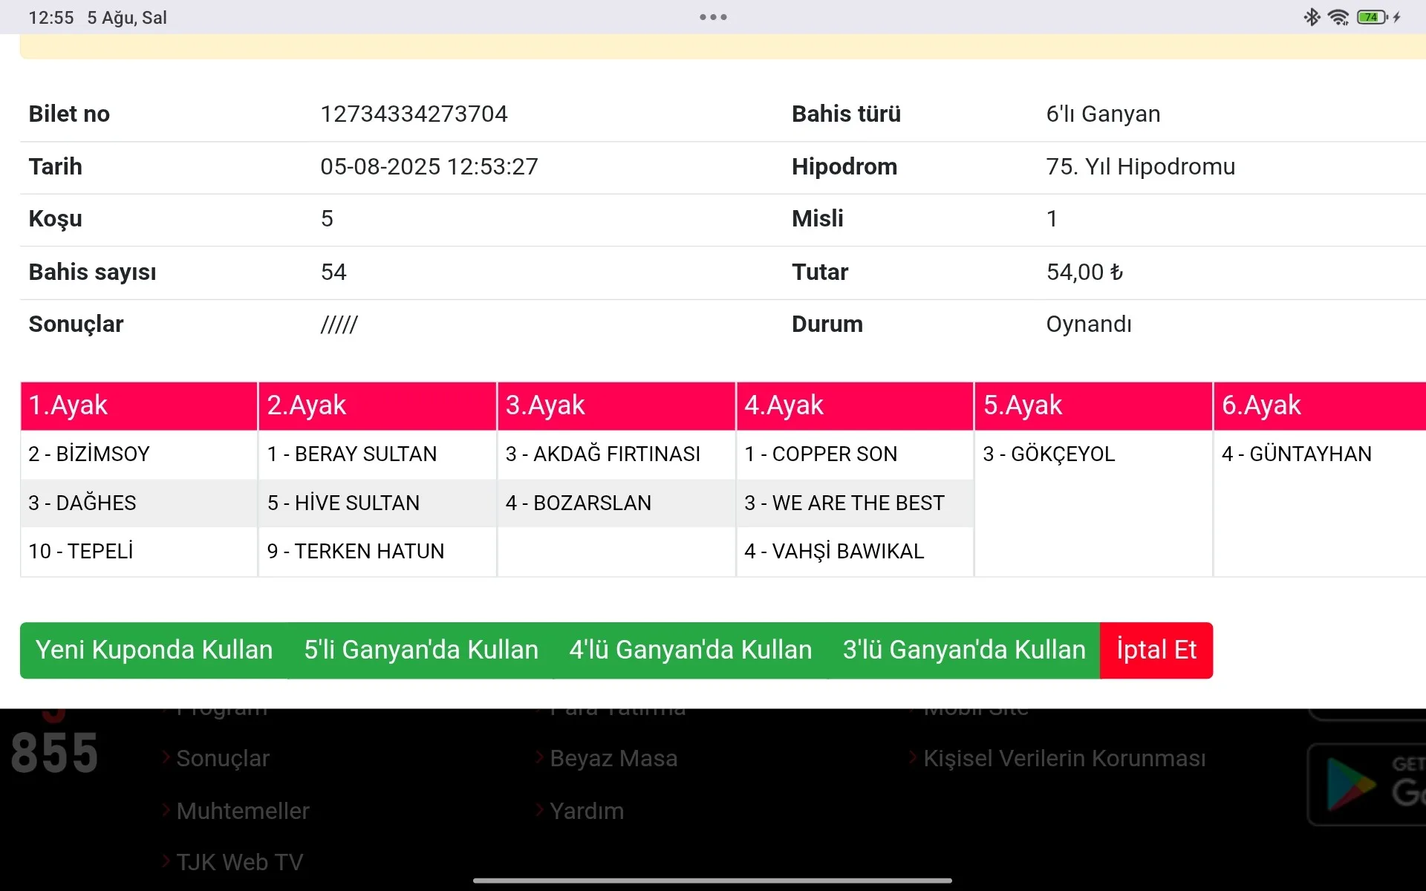Screen dimensions: 1426x891
Task: Tap the Bluetooth status icon
Action: pos(1312,17)
